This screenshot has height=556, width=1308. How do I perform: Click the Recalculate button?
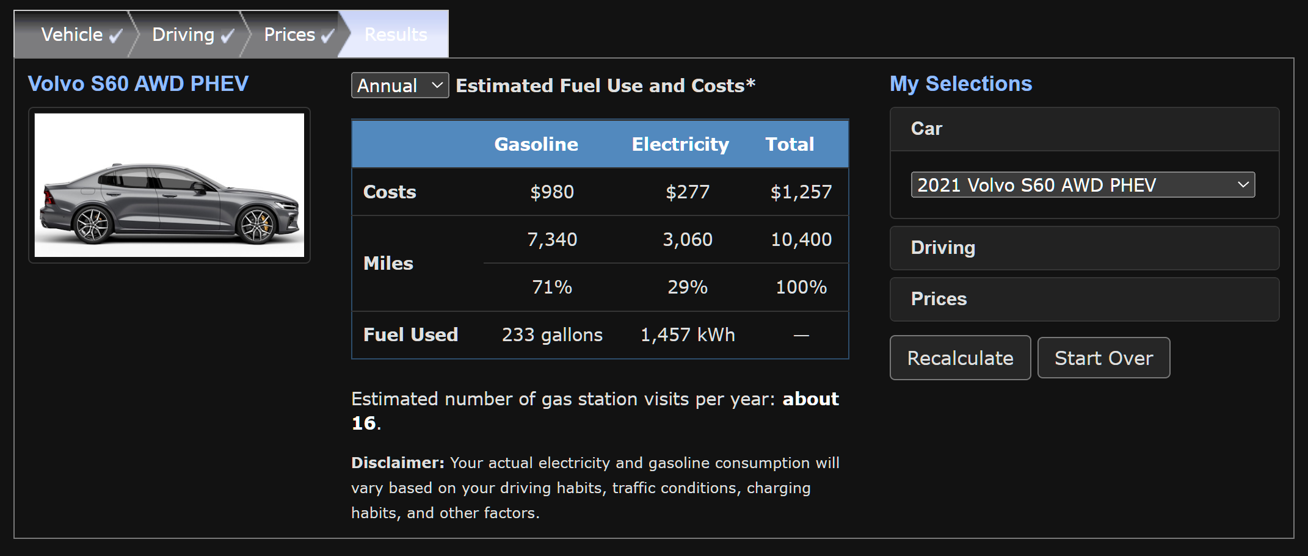click(x=960, y=358)
